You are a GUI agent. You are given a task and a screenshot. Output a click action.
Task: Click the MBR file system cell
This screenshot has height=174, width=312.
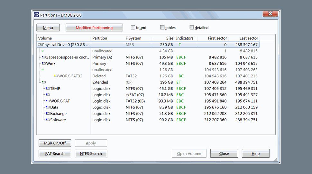pos(130,45)
